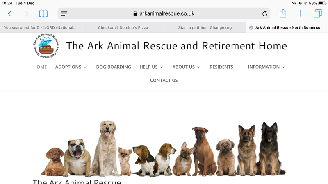Open the Information dropdown menu
Image resolution: width=328 pixels, height=184 pixels.
pos(266,67)
